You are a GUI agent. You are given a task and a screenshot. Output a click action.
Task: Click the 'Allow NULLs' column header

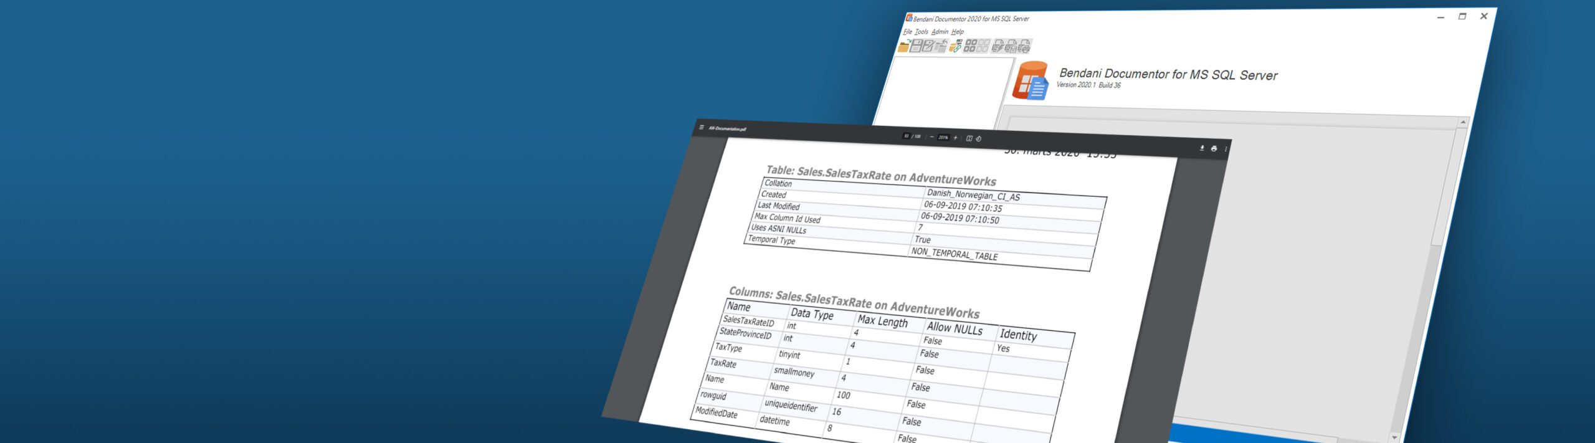coord(955,328)
